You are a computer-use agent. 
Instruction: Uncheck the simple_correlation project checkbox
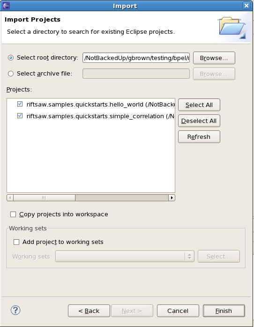pyautogui.click(x=20, y=115)
